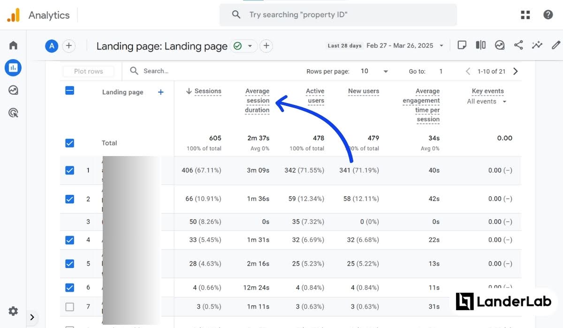Click the table search magnifier icon
Viewport: 563px width, 328px height.
pyautogui.click(x=134, y=71)
